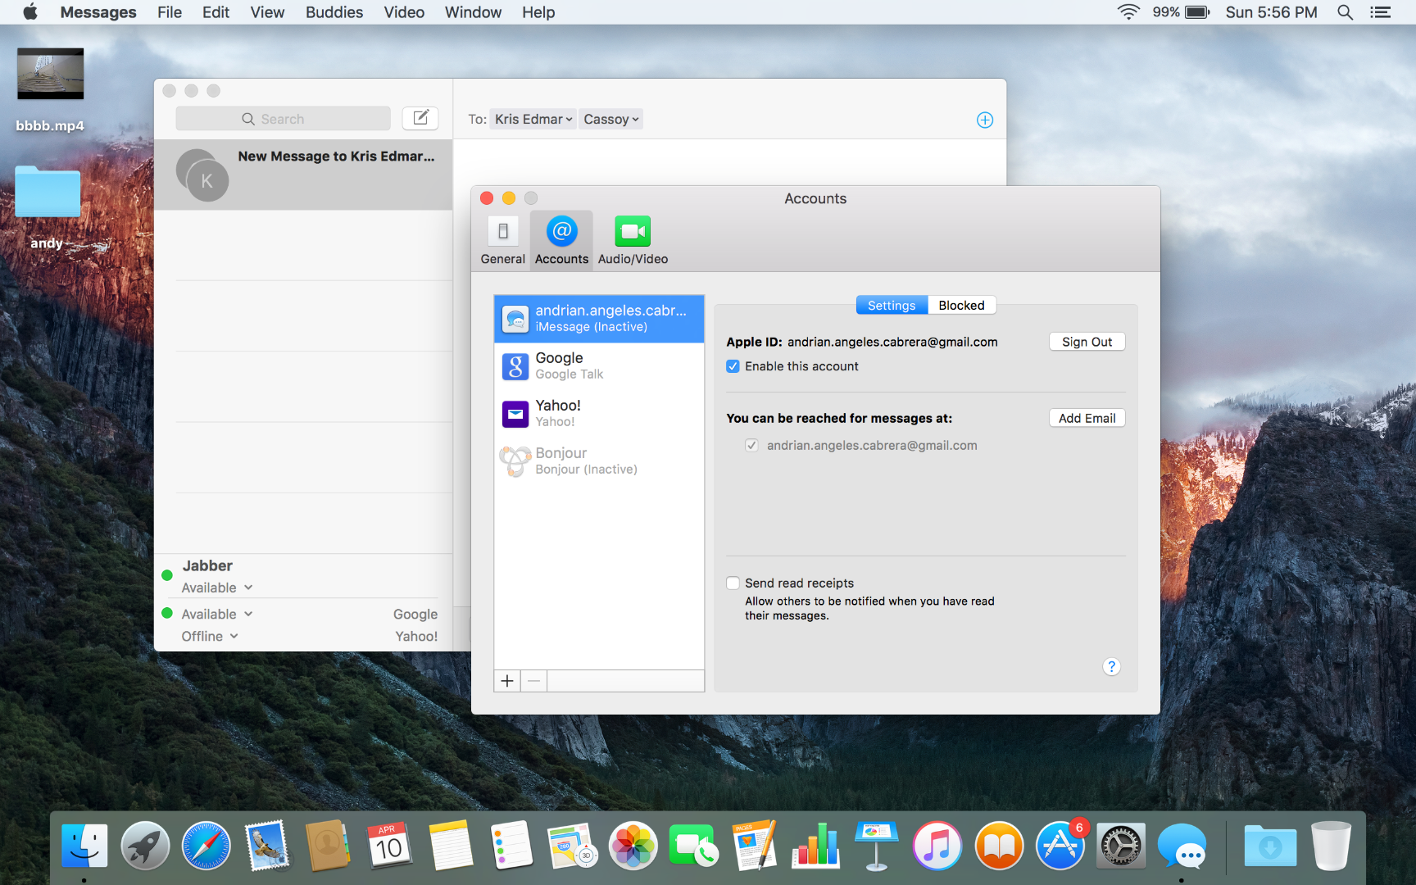
Task: Toggle Enable this account checkbox
Action: pos(733,366)
